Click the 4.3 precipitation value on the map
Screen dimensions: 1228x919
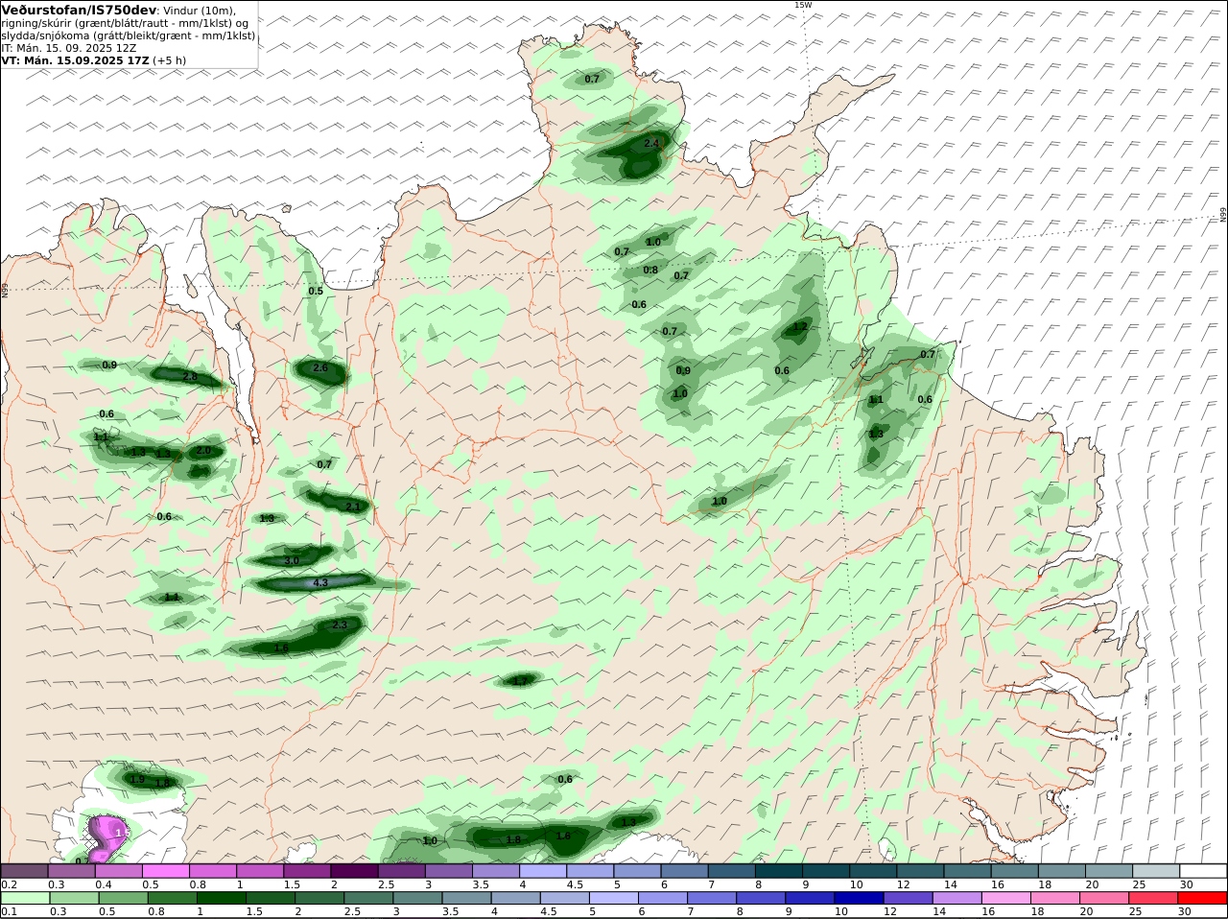click(320, 583)
